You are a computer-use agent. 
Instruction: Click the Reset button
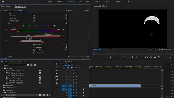tap(38, 53)
